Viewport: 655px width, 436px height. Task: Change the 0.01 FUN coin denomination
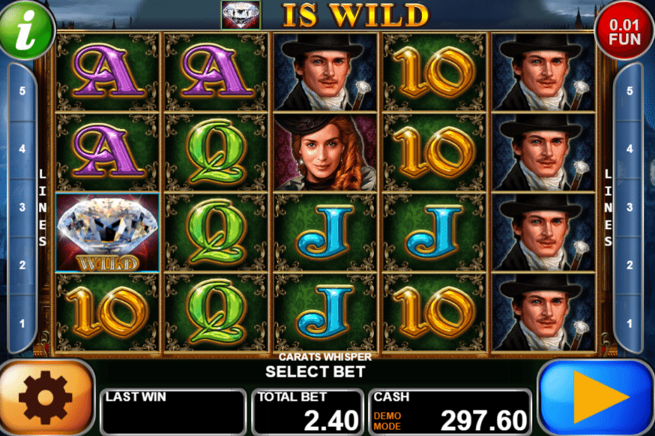pyautogui.click(x=624, y=32)
